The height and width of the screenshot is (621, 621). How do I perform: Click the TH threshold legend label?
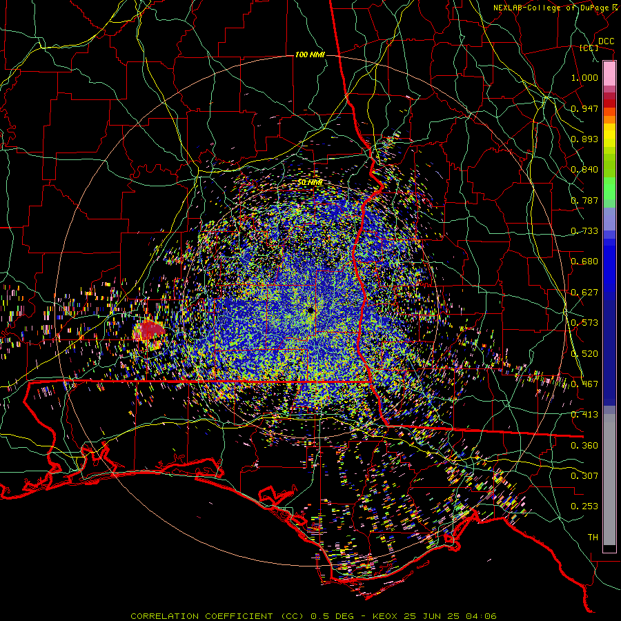point(593,538)
